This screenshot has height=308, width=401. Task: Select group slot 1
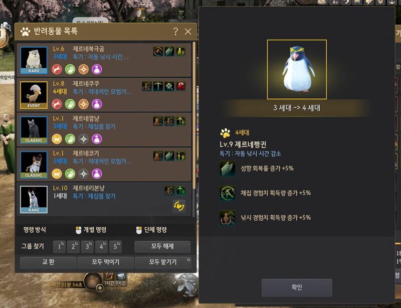click(59, 247)
